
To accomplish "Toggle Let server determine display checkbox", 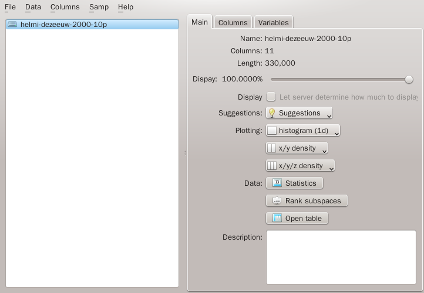I will coord(271,97).
